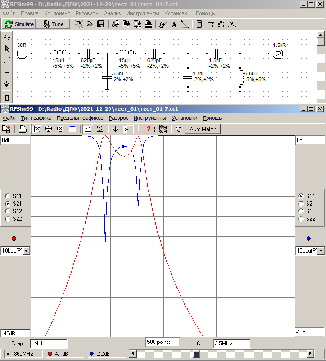
Task: Click the up arrow tolerance button
Action: click(139, 129)
